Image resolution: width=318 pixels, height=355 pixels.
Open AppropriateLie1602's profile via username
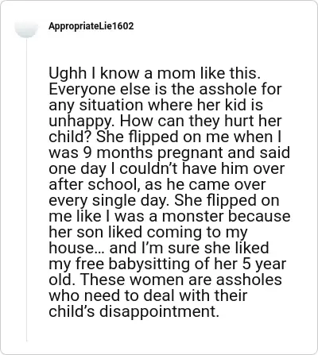point(91,26)
